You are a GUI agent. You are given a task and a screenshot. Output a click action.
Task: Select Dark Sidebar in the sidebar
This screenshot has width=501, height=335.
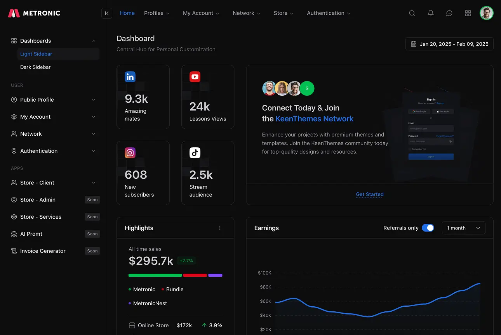tap(58, 67)
